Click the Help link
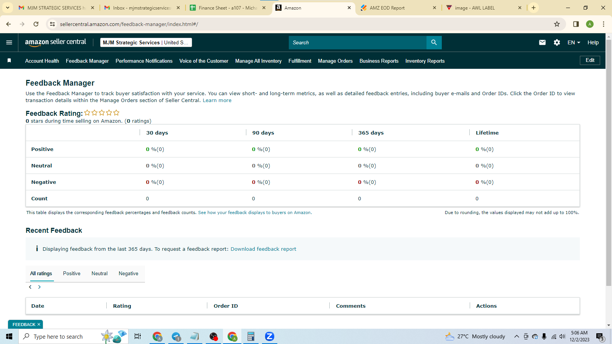 click(593, 42)
